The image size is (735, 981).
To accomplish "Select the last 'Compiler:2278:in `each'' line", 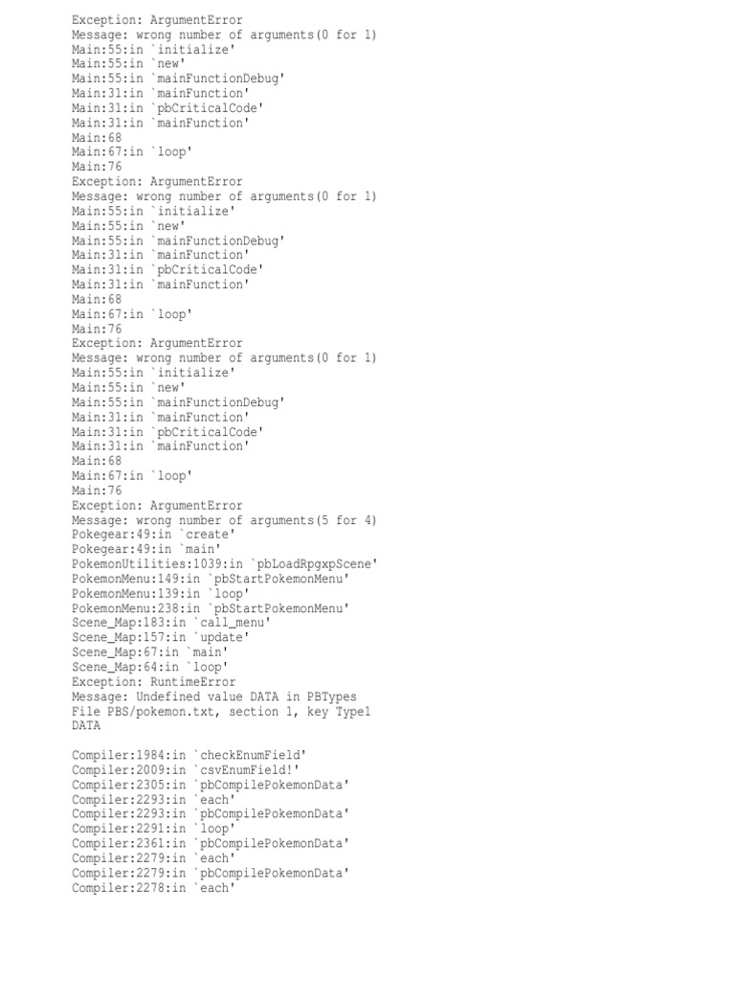I will [x=154, y=888].
